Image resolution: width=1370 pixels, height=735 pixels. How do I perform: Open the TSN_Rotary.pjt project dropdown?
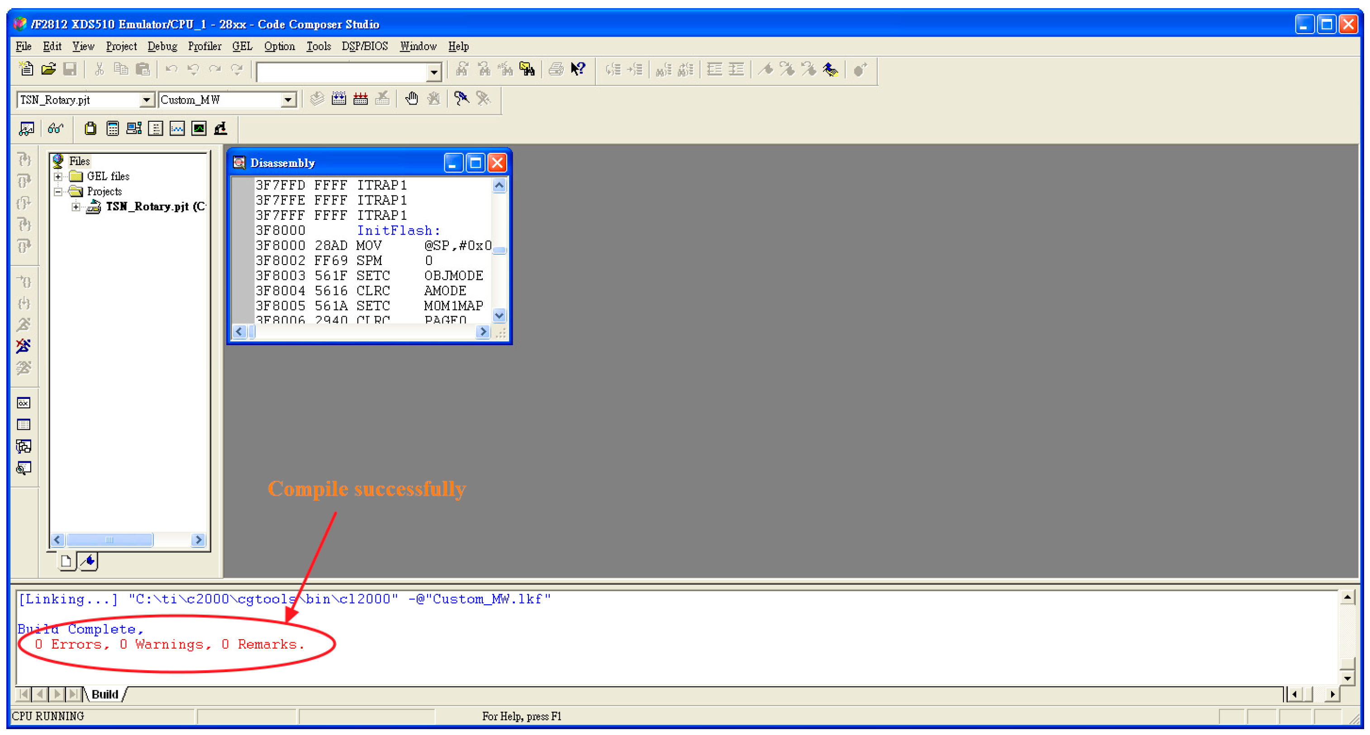[x=146, y=100]
